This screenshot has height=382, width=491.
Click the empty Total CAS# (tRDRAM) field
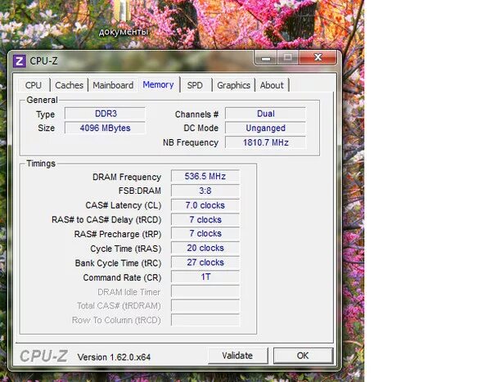[205, 306]
